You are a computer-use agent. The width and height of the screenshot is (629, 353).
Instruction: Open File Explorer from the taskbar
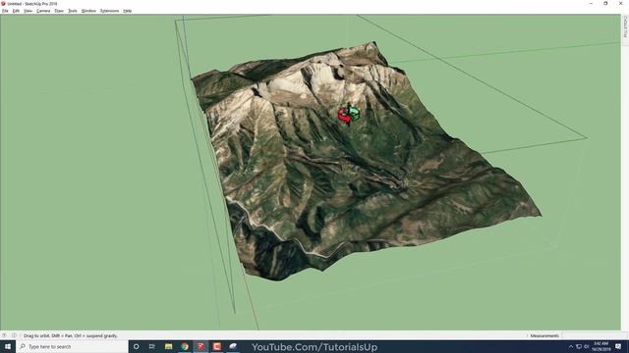tap(168, 346)
